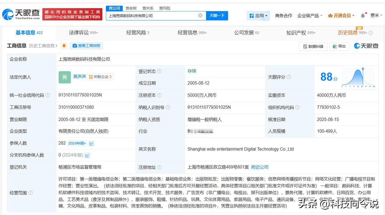The height and width of the screenshot is (215, 385).
Task: Open the 费米 user account dropdown
Action: click(x=377, y=16)
